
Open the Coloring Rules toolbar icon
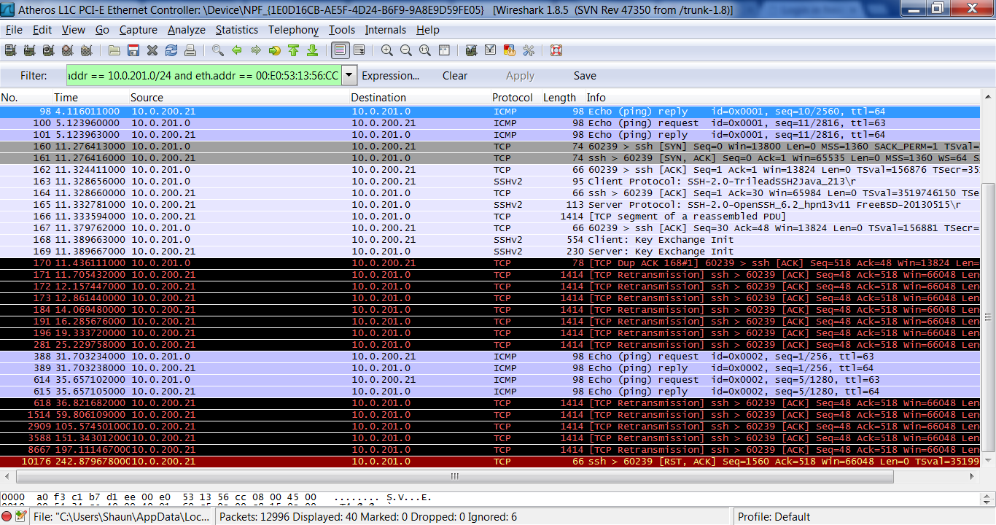(x=510, y=50)
